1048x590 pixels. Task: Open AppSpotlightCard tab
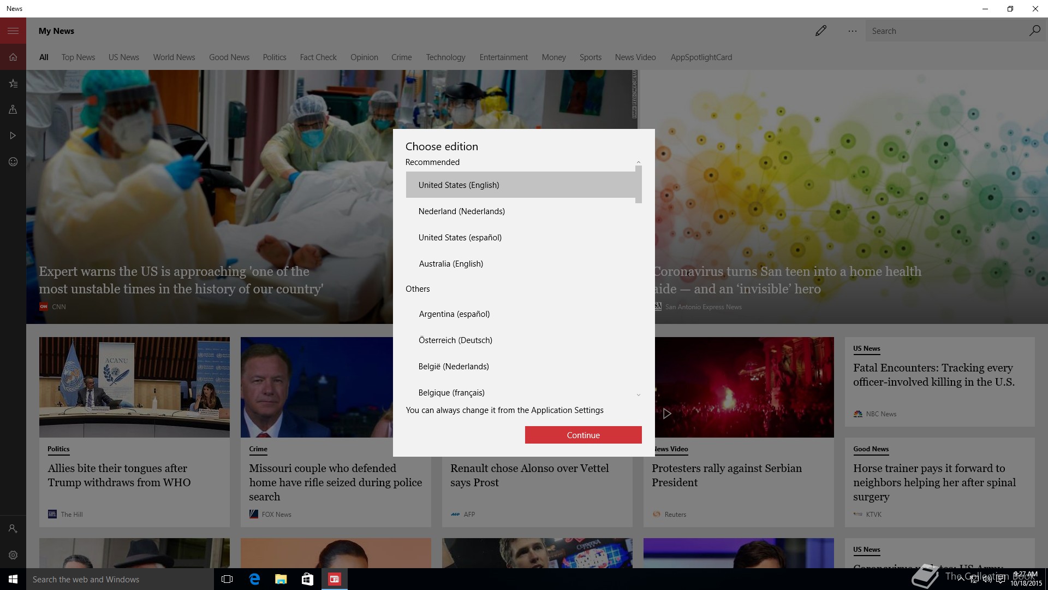pyautogui.click(x=701, y=57)
